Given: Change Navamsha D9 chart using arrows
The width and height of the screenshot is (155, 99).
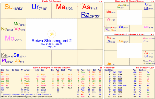Looking at the screenshot, I should coord(153,1).
